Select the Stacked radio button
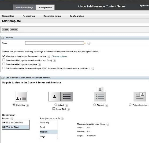Viewport: 149px width, 143px height. tap(94, 105)
